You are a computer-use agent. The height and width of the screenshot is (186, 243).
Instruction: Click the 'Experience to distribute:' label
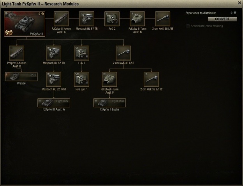(x=201, y=13)
